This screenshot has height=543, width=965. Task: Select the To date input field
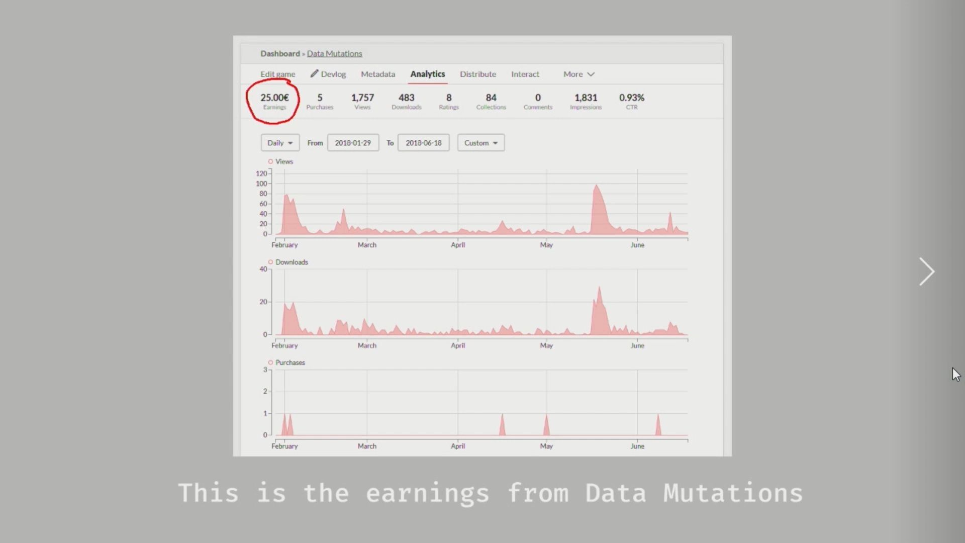point(424,143)
